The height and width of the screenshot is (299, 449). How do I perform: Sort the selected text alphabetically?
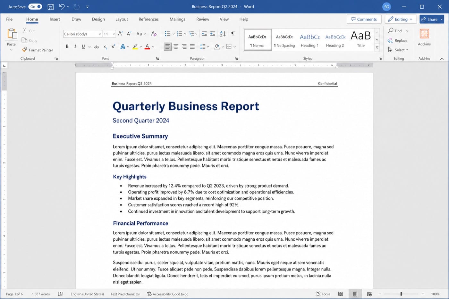(x=223, y=34)
